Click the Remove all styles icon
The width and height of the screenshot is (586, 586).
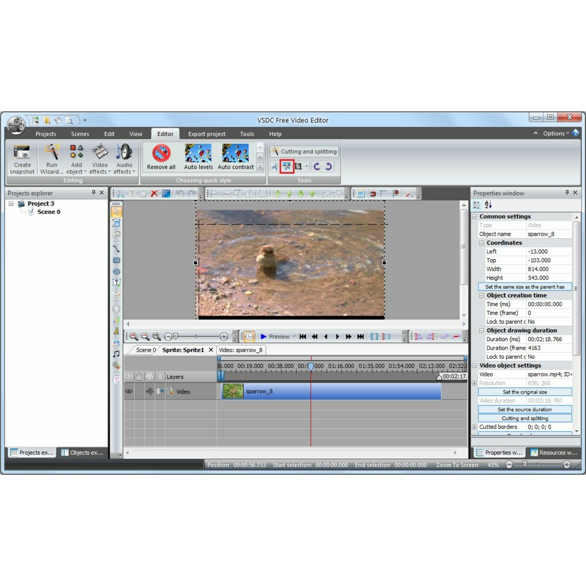pyautogui.click(x=161, y=157)
